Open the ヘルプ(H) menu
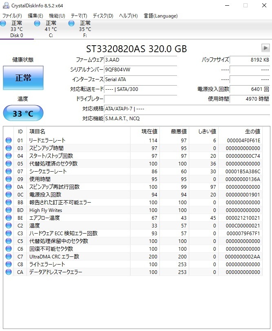 [x=128, y=16]
